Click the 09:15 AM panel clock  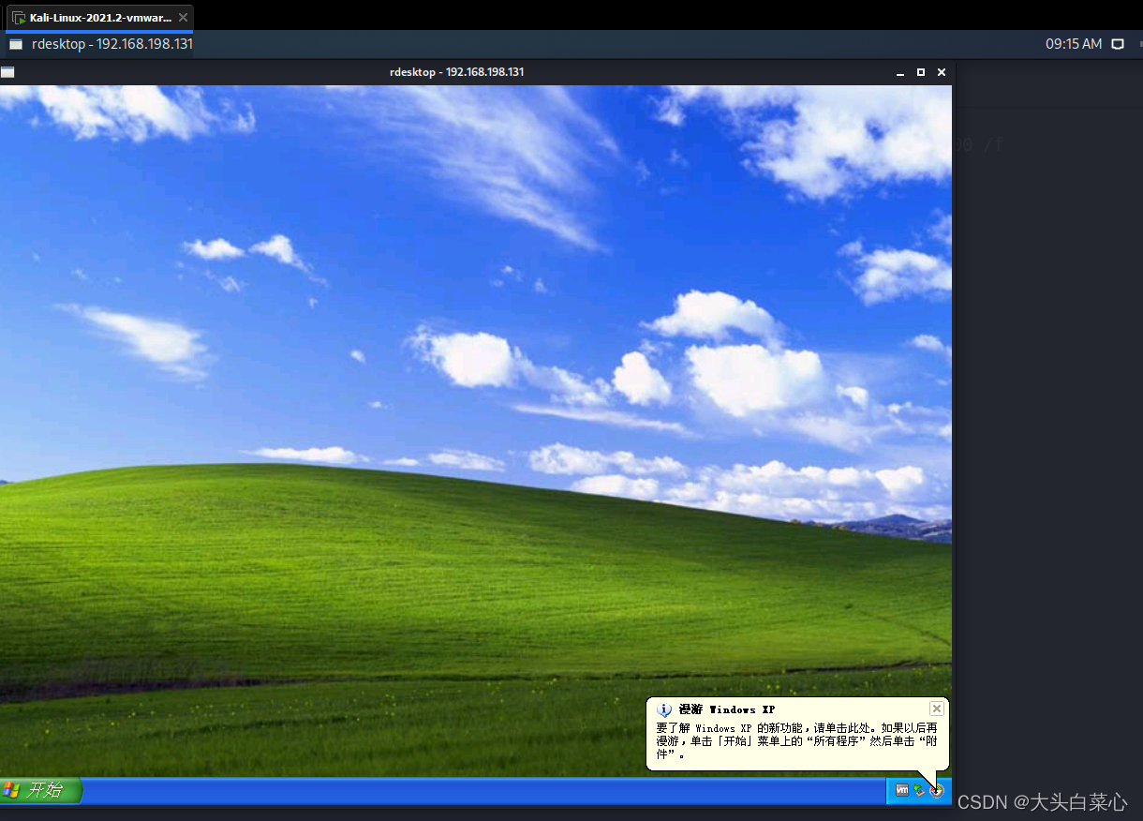pos(1074,44)
